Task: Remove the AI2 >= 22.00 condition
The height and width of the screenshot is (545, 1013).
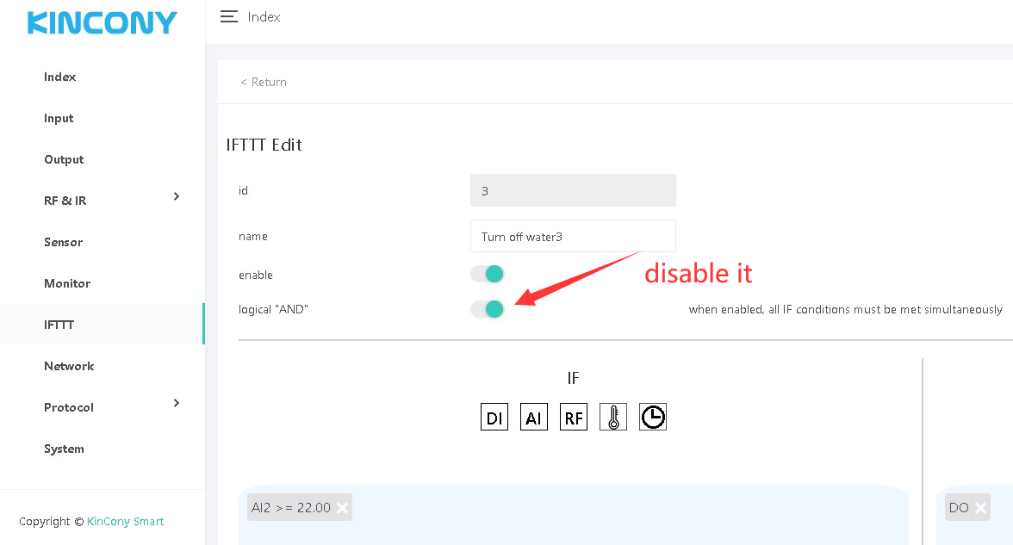Action: tap(342, 508)
